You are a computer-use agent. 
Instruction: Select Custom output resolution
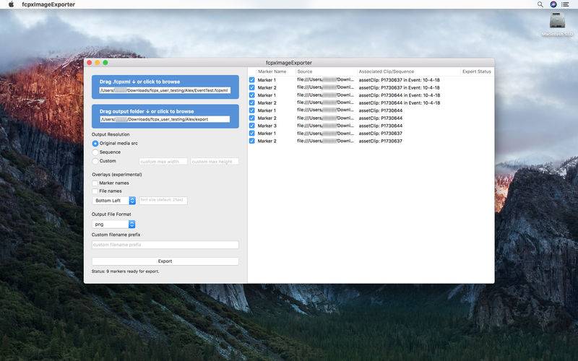click(95, 161)
